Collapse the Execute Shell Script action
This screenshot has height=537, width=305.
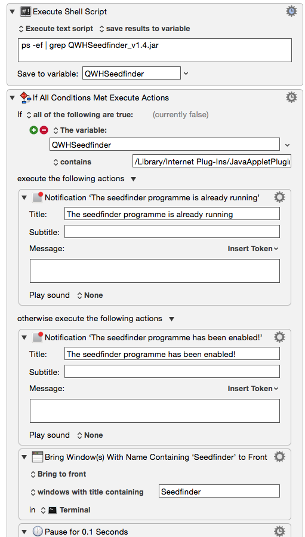(x=13, y=11)
